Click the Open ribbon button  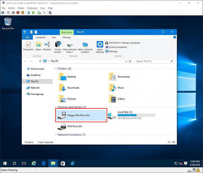tap(38, 46)
